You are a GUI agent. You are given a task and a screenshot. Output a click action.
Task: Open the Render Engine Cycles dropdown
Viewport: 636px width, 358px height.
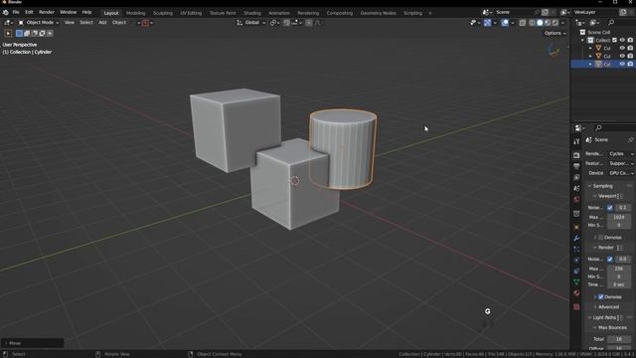coord(621,154)
